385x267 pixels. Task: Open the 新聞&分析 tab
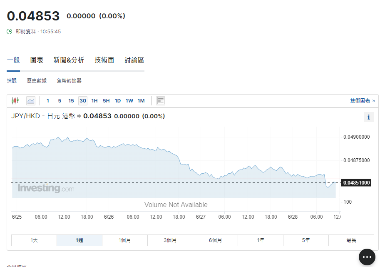tap(69, 60)
